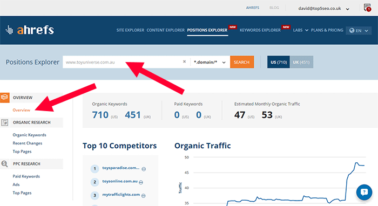The image size is (378, 206).
Task: Click the globe language icon
Action: [352, 31]
